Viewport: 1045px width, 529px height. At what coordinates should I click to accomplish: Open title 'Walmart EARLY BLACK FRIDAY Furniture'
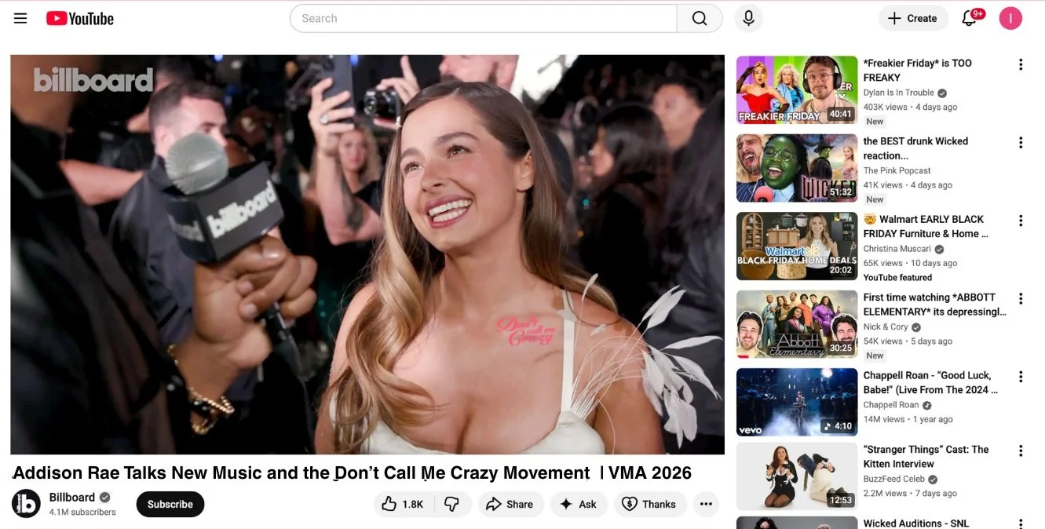pos(926,227)
